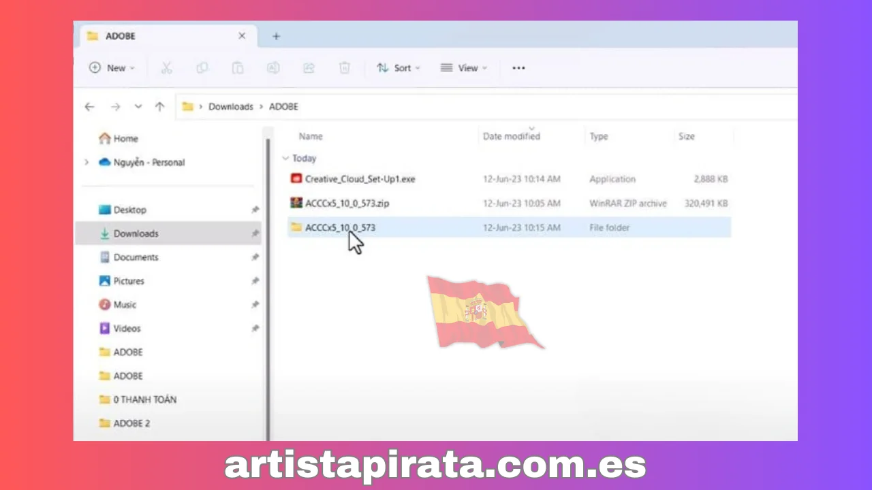
Task: Open 0 THANH TOÁN folder in sidebar
Action: (138, 399)
